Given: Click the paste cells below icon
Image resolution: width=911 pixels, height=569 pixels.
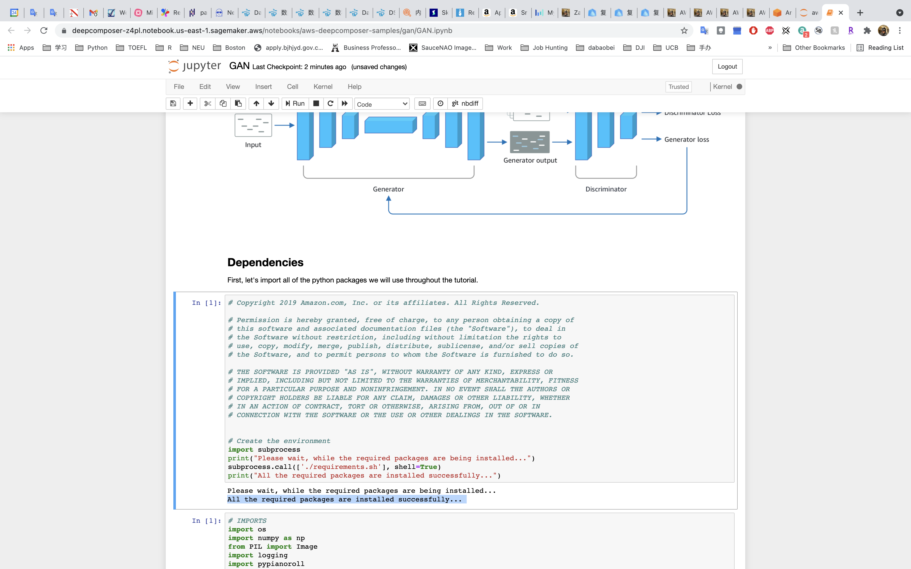Looking at the screenshot, I should pos(238,103).
